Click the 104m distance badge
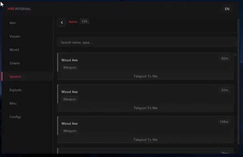The width and height of the screenshot is (243, 157). click(224, 121)
